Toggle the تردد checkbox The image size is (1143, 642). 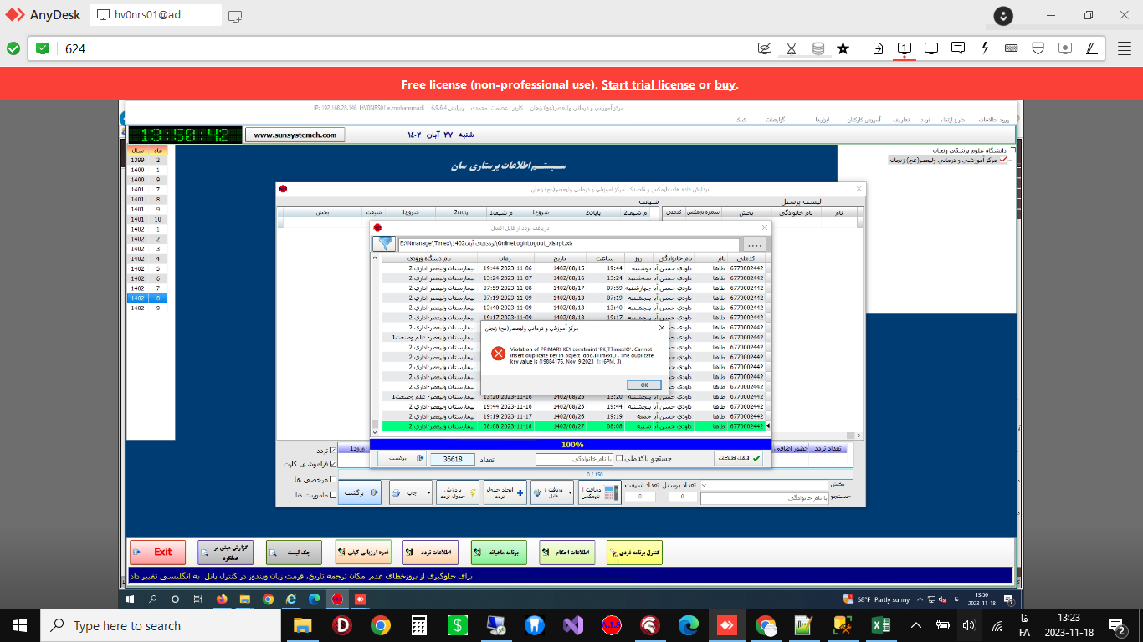coord(335,451)
